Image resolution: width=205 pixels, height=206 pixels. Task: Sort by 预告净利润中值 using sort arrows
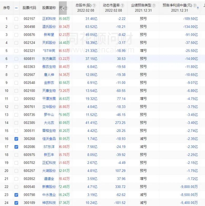click(198, 8)
